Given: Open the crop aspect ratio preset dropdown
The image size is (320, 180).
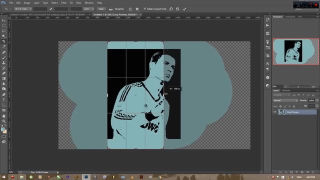Looking at the screenshot, I should point(23,9).
